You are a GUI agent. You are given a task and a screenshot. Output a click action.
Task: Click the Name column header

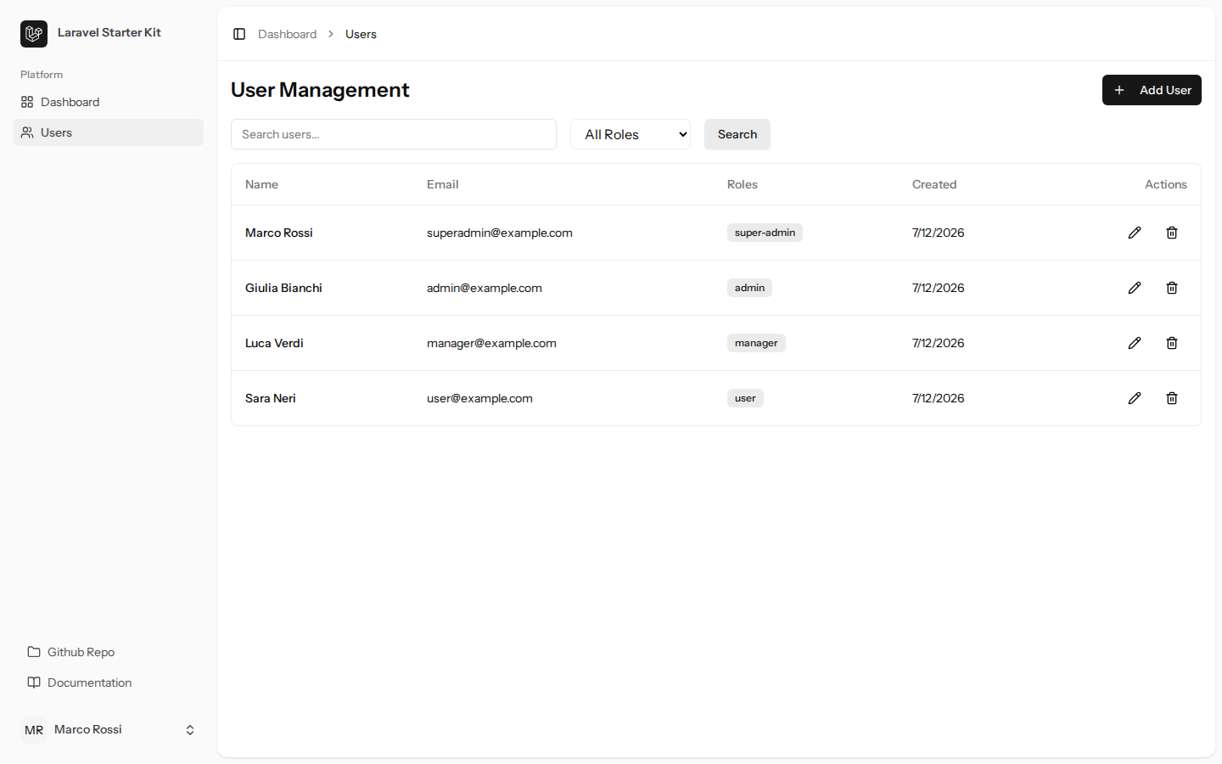pos(261,184)
